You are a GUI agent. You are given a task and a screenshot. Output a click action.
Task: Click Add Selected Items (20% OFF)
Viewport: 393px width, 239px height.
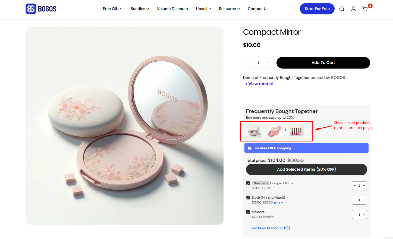coord(306,169)
